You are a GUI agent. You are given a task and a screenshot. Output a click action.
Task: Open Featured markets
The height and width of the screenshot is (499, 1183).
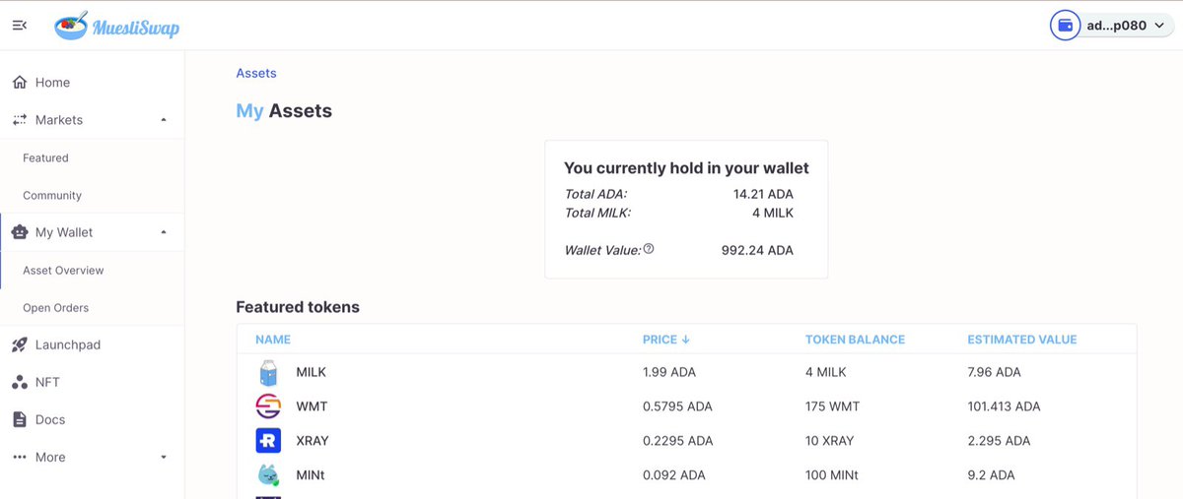point(45,157)
